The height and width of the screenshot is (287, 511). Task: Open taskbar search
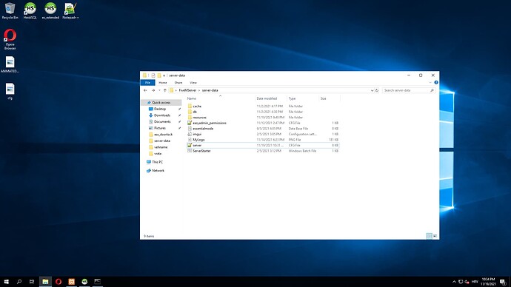pos(19,282)
